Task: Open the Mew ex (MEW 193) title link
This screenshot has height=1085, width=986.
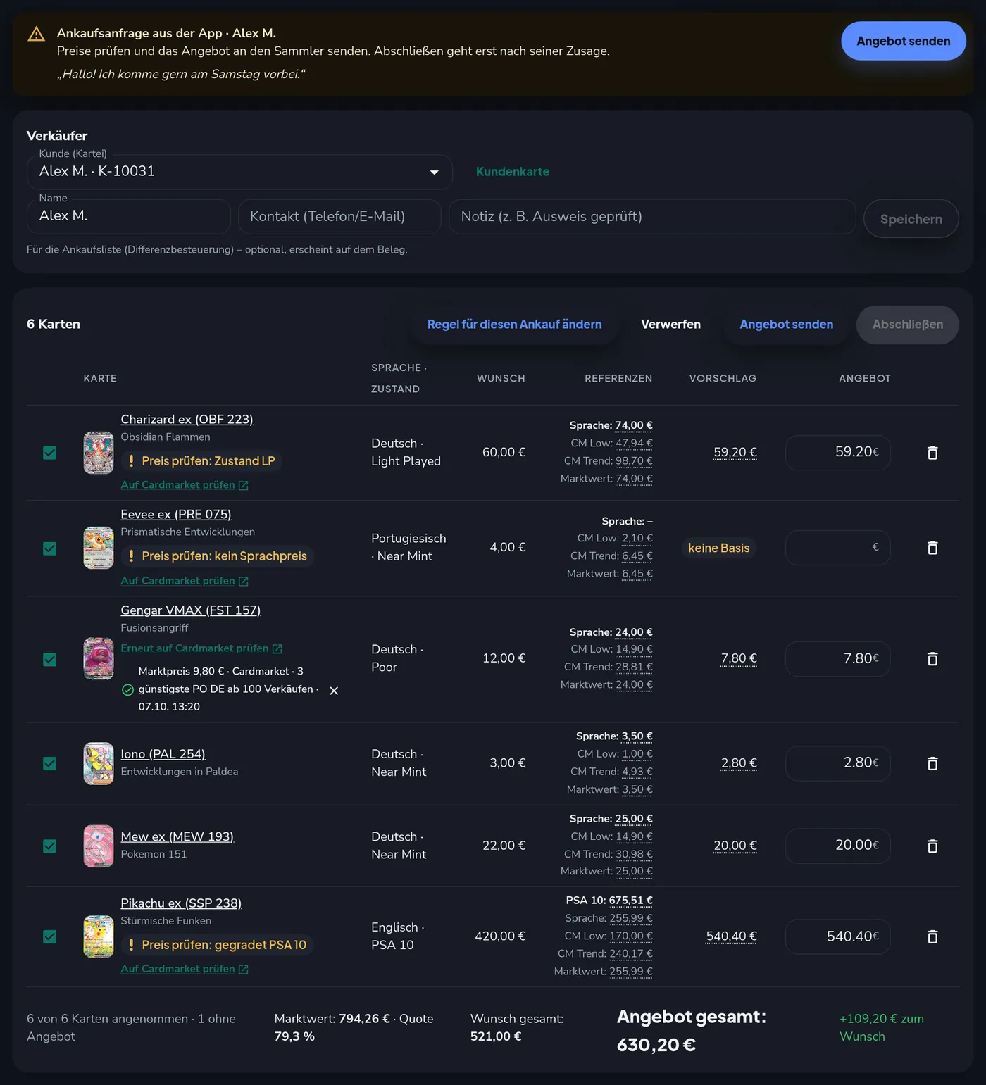Action: click(177, 836)
